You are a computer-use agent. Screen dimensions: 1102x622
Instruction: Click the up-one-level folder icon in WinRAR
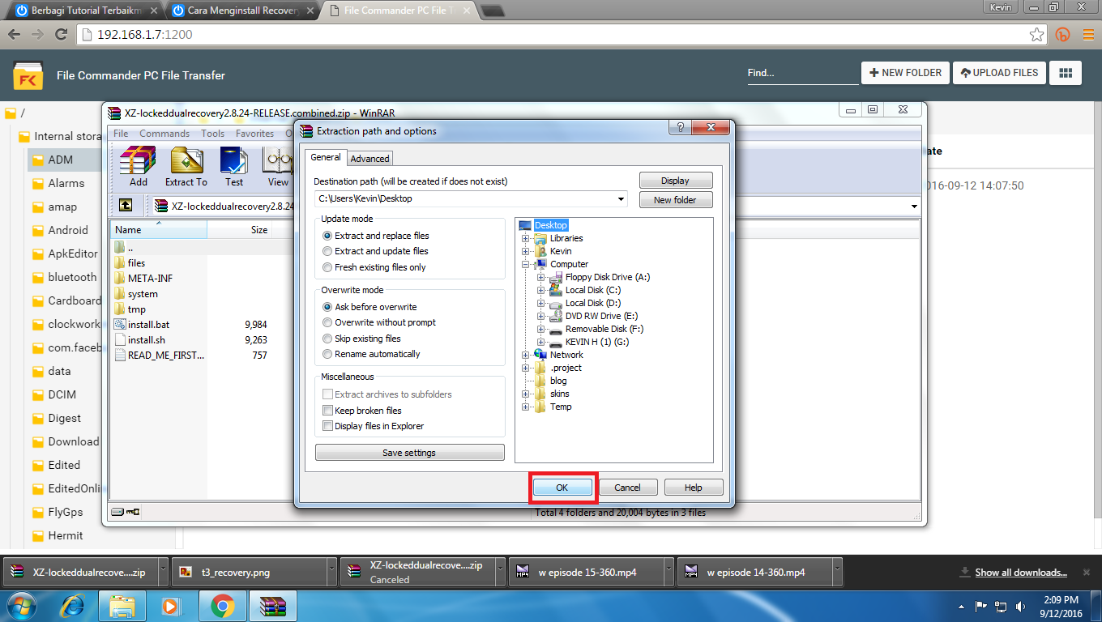pyautogui.click(x=126, y=205)
